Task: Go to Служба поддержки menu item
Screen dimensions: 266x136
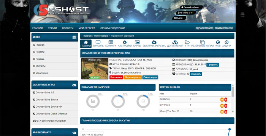Action: [112, 28]
